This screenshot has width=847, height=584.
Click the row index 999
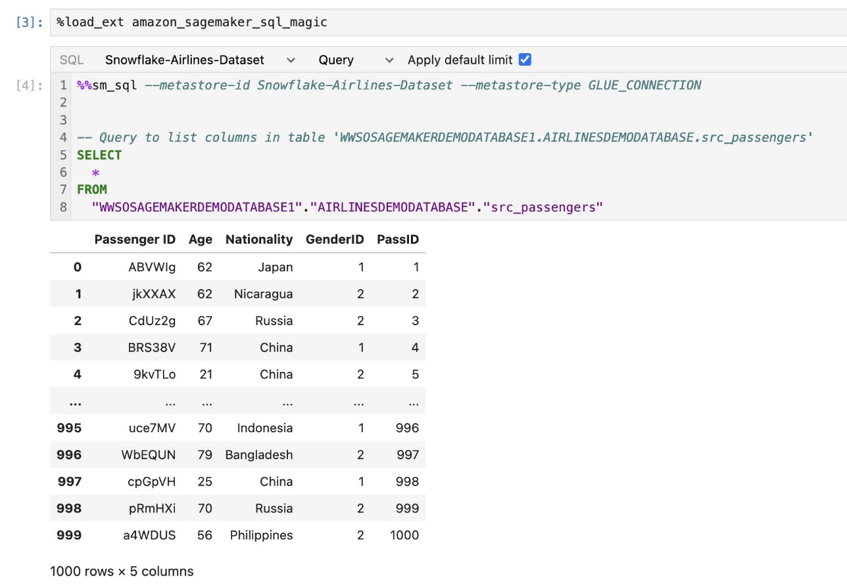click(70, 535)
